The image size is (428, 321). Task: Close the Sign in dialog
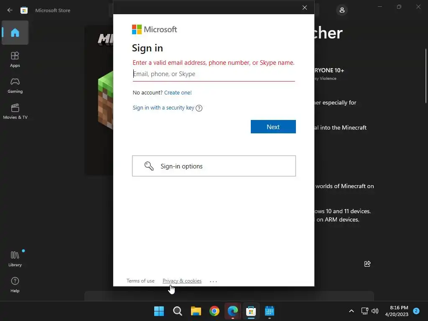coord(305,8)
